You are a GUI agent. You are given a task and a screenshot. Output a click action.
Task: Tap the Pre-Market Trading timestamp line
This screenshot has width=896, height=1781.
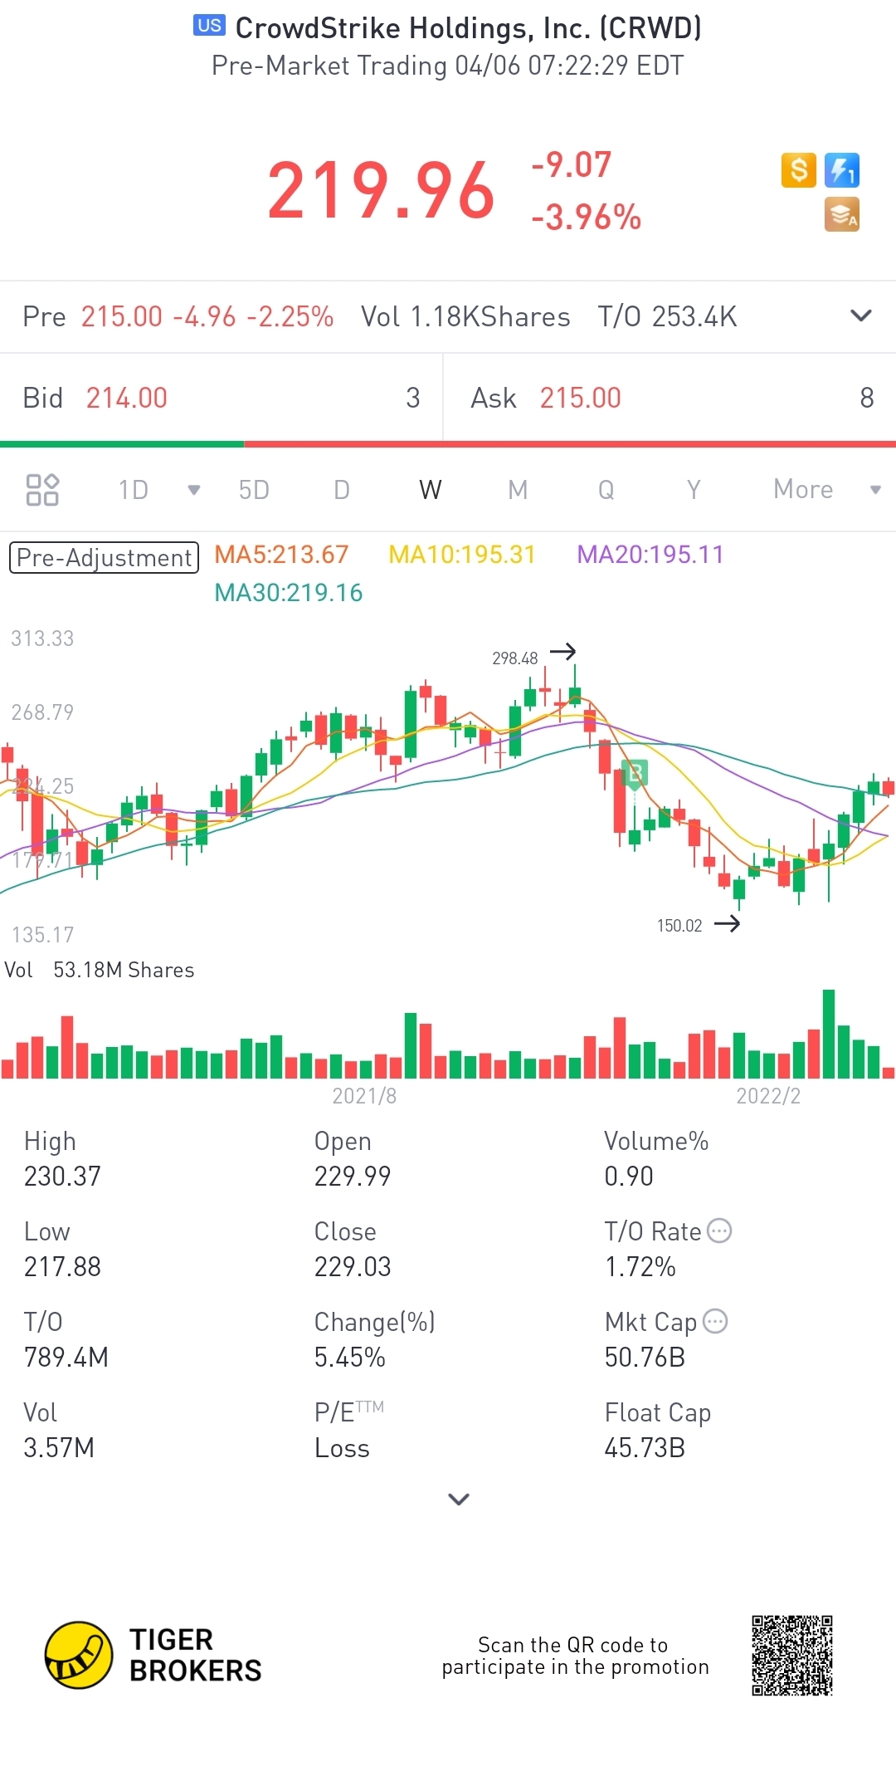tap(448, 66)
